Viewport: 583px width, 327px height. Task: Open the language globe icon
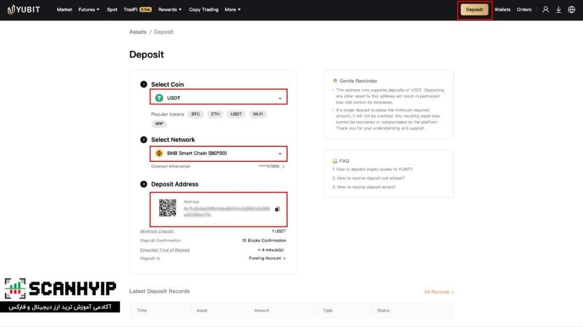pyautogui.click(x=572, y=10)
